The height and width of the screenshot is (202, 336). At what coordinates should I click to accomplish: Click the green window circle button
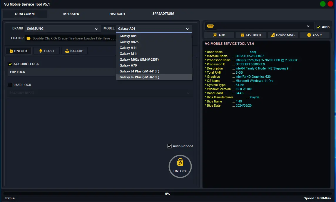pyautogui.click(x=323, y=4)
